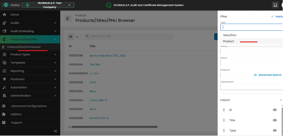Collapse sidebar with double-chevron icon
The width and height of the screenshot is (283, 136).
(x=55, y=131)
